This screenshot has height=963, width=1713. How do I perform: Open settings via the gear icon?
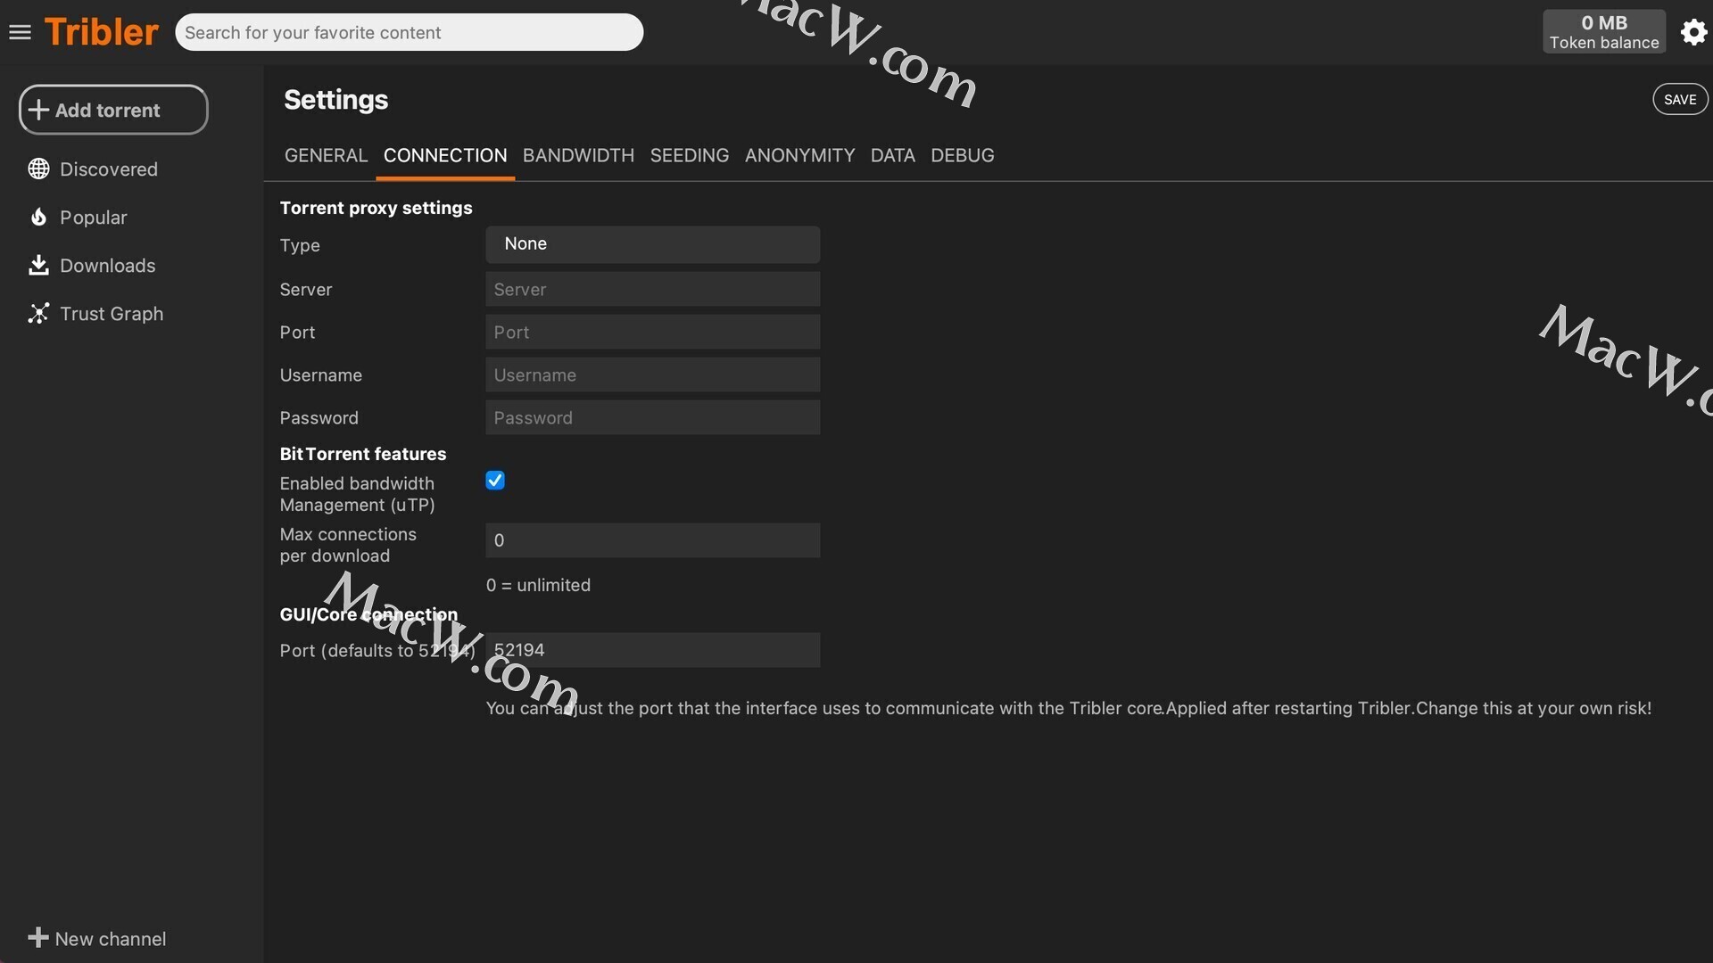point(1693,32)
